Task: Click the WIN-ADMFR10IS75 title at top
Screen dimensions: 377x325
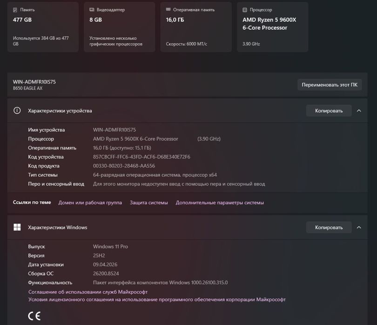Action: click(34, 82)
